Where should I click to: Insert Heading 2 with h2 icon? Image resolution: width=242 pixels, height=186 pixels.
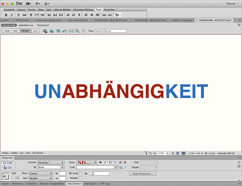point(55,15)
